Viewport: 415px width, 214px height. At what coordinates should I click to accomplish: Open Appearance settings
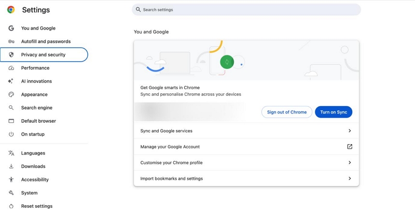[x=44, y=94]
